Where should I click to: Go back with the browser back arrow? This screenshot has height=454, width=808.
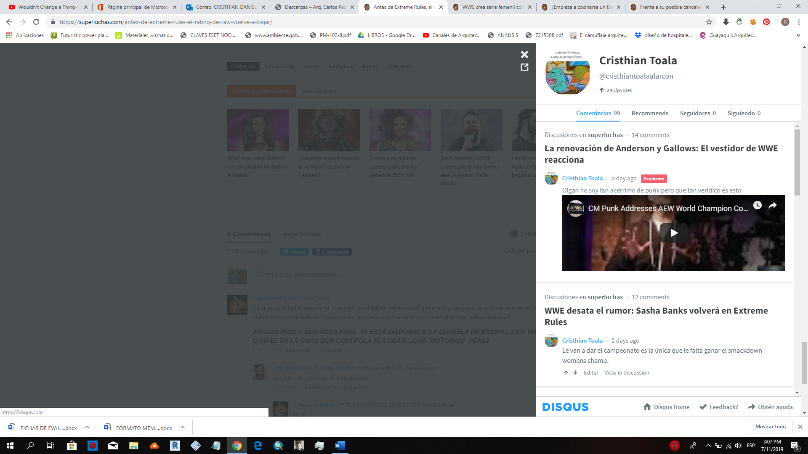point(9,22)
